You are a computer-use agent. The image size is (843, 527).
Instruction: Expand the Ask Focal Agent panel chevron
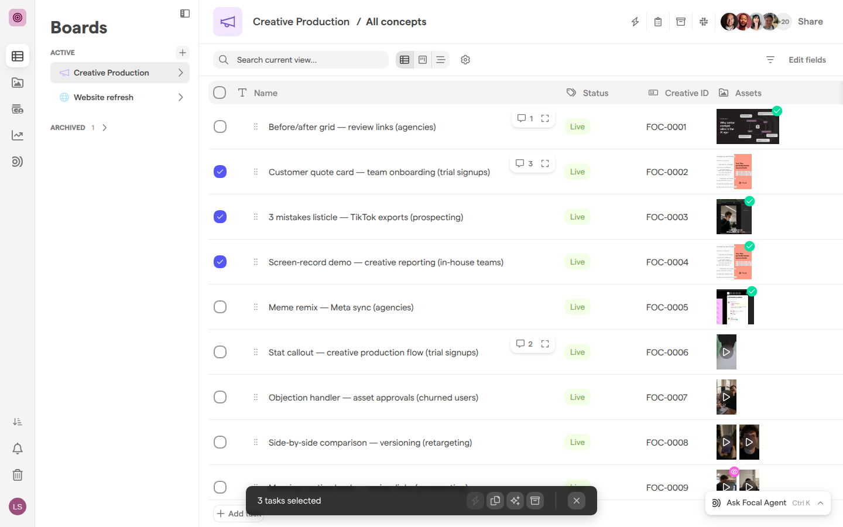(821, 503)
